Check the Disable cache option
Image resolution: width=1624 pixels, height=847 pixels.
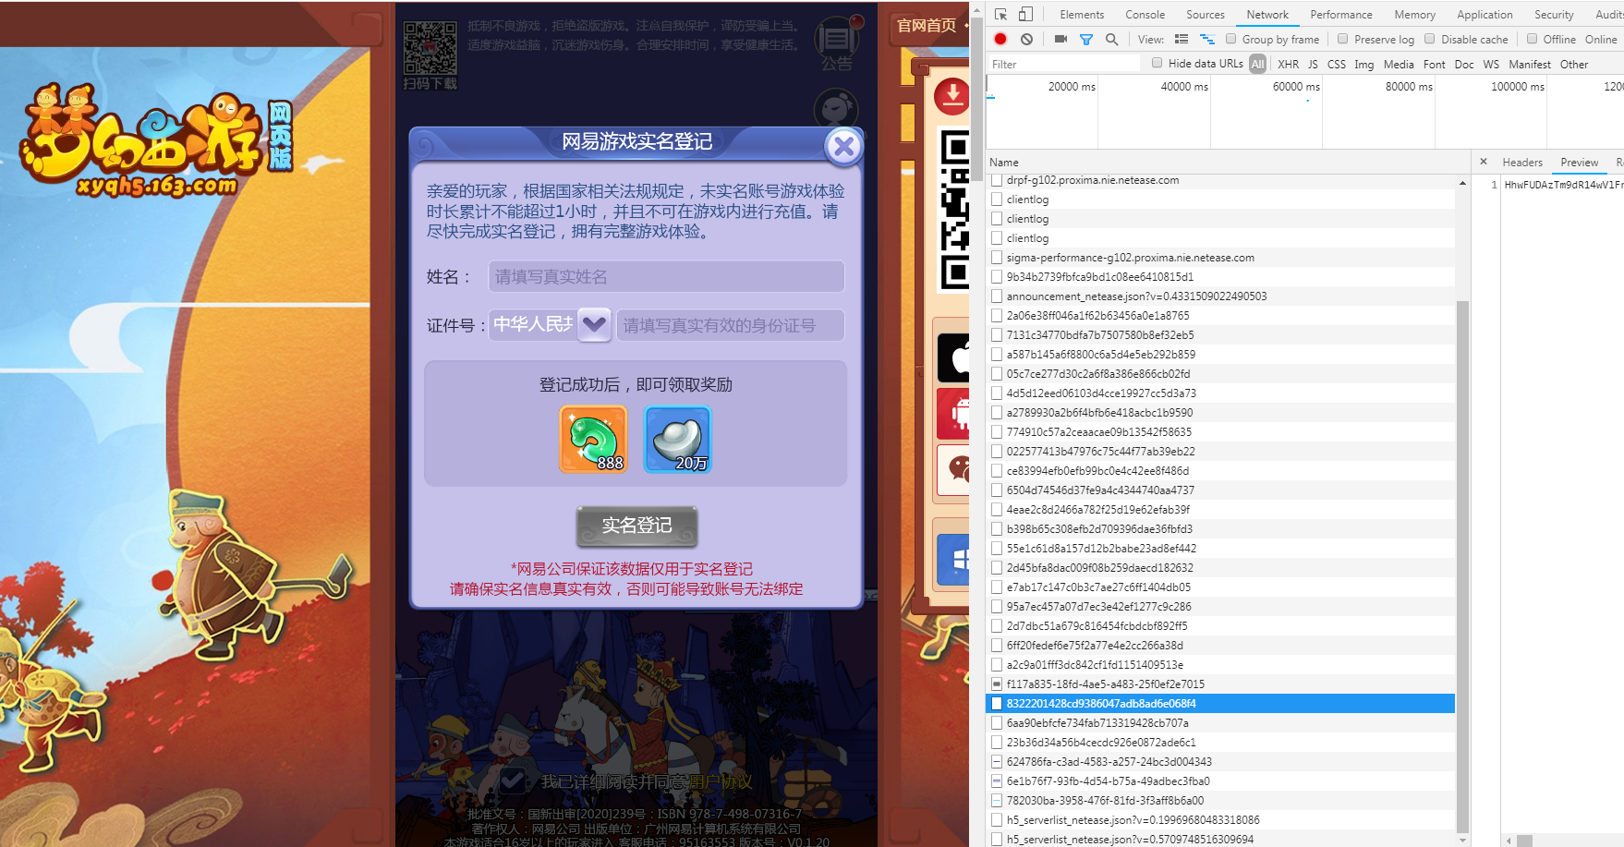pyautogui.click(x=1430, y=39)
